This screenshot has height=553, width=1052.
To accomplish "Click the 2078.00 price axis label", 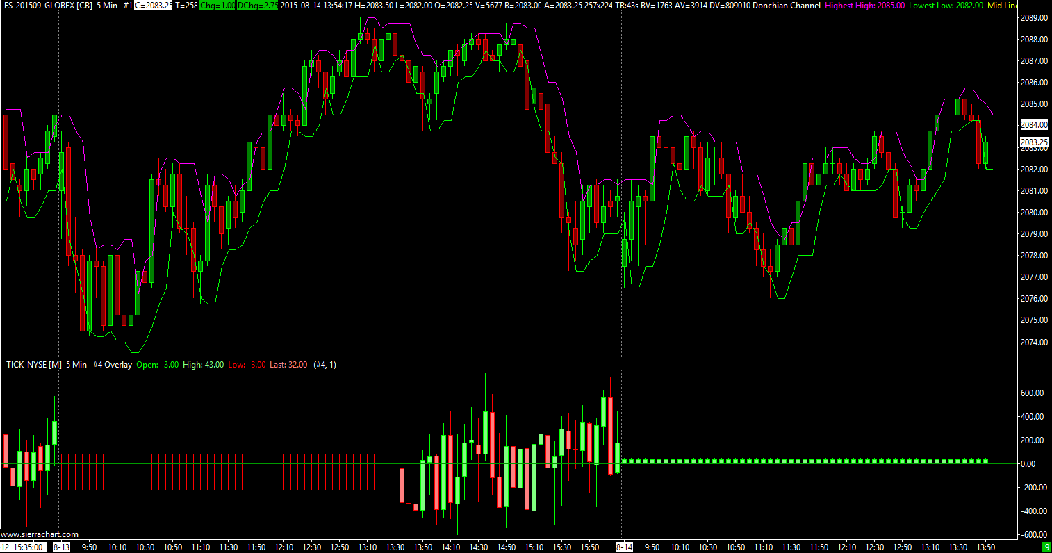I will [x=1034, y=256].
